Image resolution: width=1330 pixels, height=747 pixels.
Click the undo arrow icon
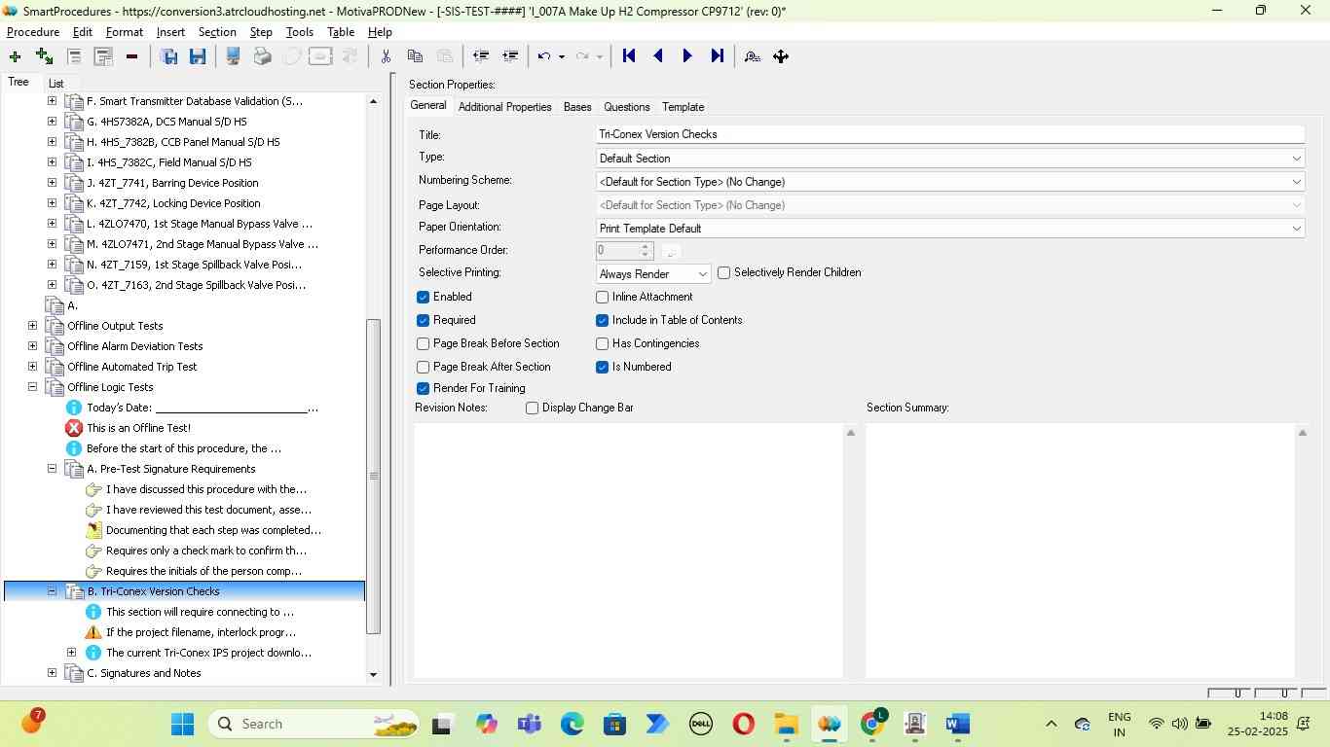coord(544,56)
